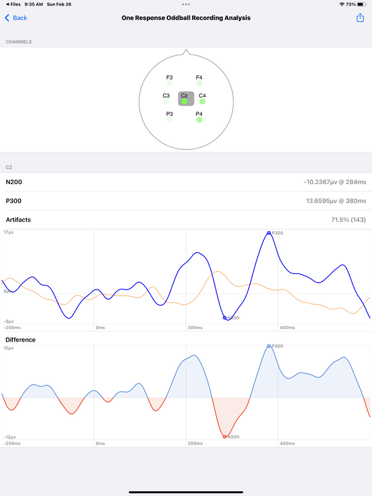Select the P3 electrode channel

pyautogui.click(x=169, y=117)
